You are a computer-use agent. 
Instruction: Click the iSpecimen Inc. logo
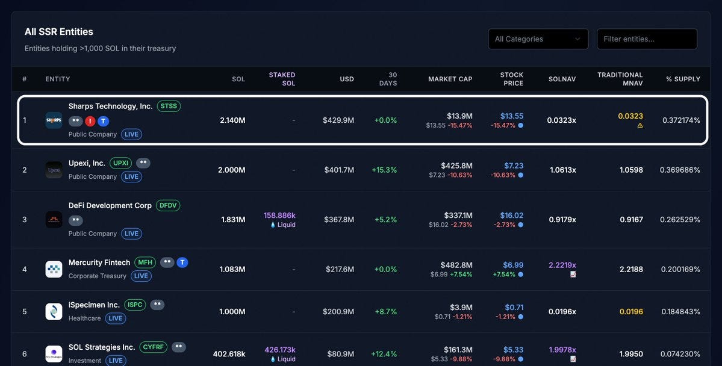coord(54,312)
